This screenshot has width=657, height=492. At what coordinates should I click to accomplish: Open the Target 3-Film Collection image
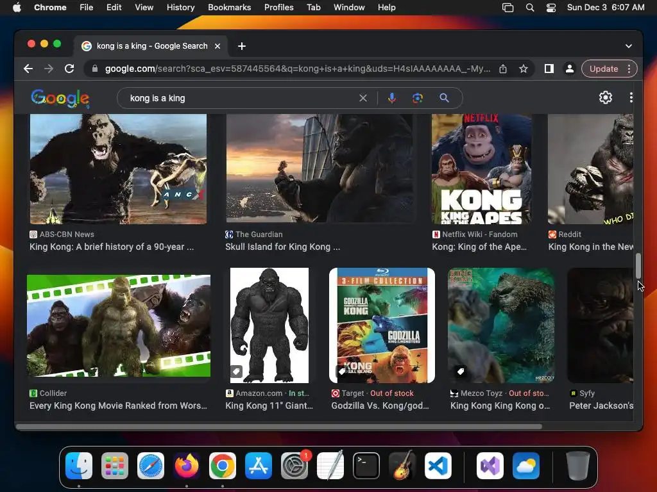(x=382, y=325)
